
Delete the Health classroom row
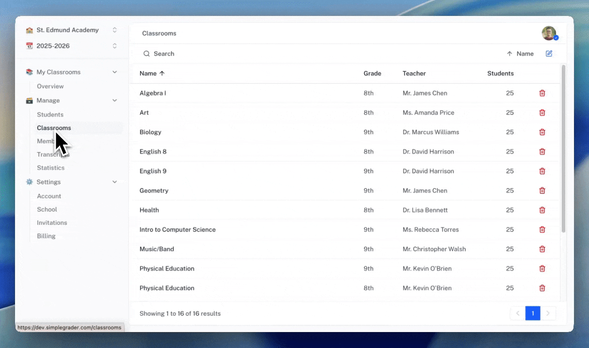(542, 210)
